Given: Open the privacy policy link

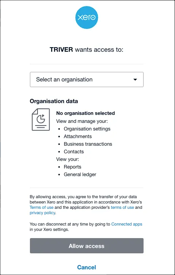Looking at the screenshot, I should point(42,213).
